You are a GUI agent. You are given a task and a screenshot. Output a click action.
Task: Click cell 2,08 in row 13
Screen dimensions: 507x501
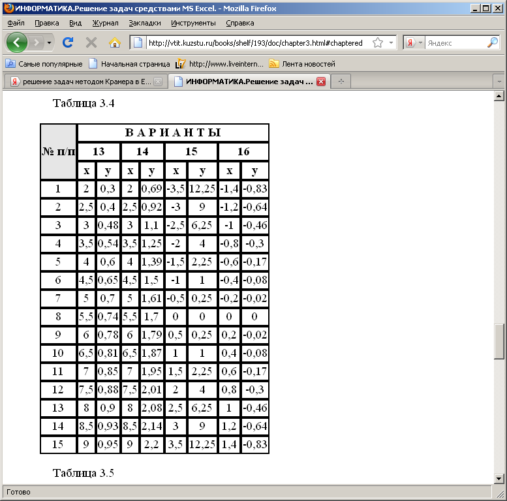pyautogui.click(x=151, y=408)
